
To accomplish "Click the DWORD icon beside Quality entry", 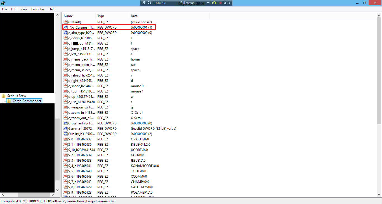I will [x=65, y=134].
